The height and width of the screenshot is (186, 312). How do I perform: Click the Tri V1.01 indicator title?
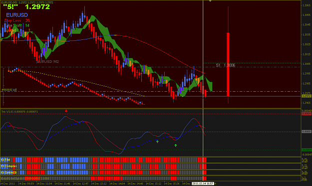tap(19, 112)
